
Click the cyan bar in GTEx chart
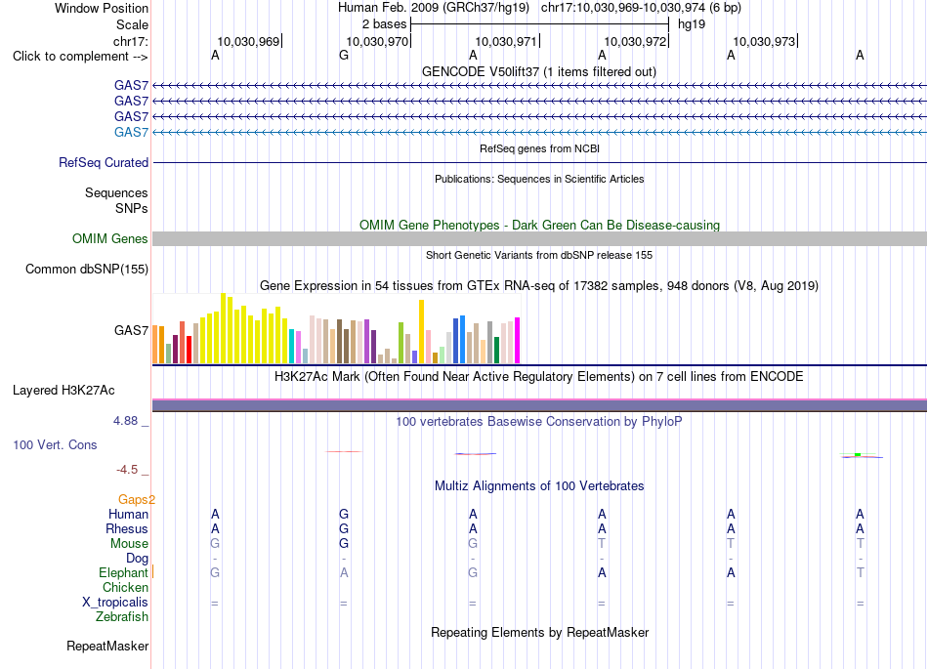(291, 346)
